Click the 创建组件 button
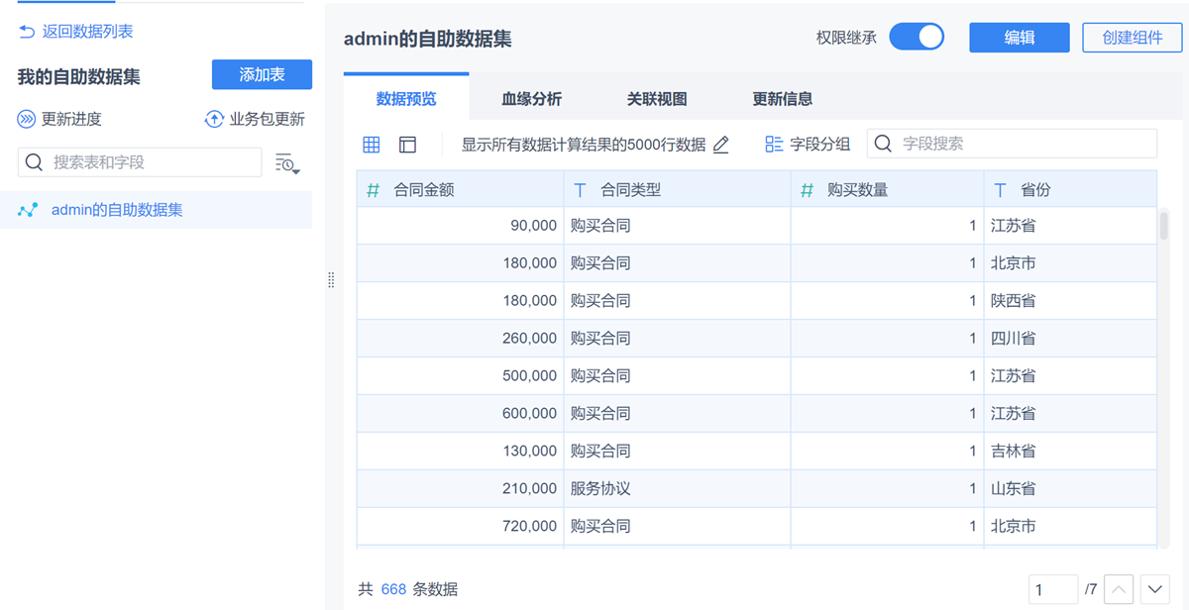The image size is (1189, 610). click(x=1133, y=38)
